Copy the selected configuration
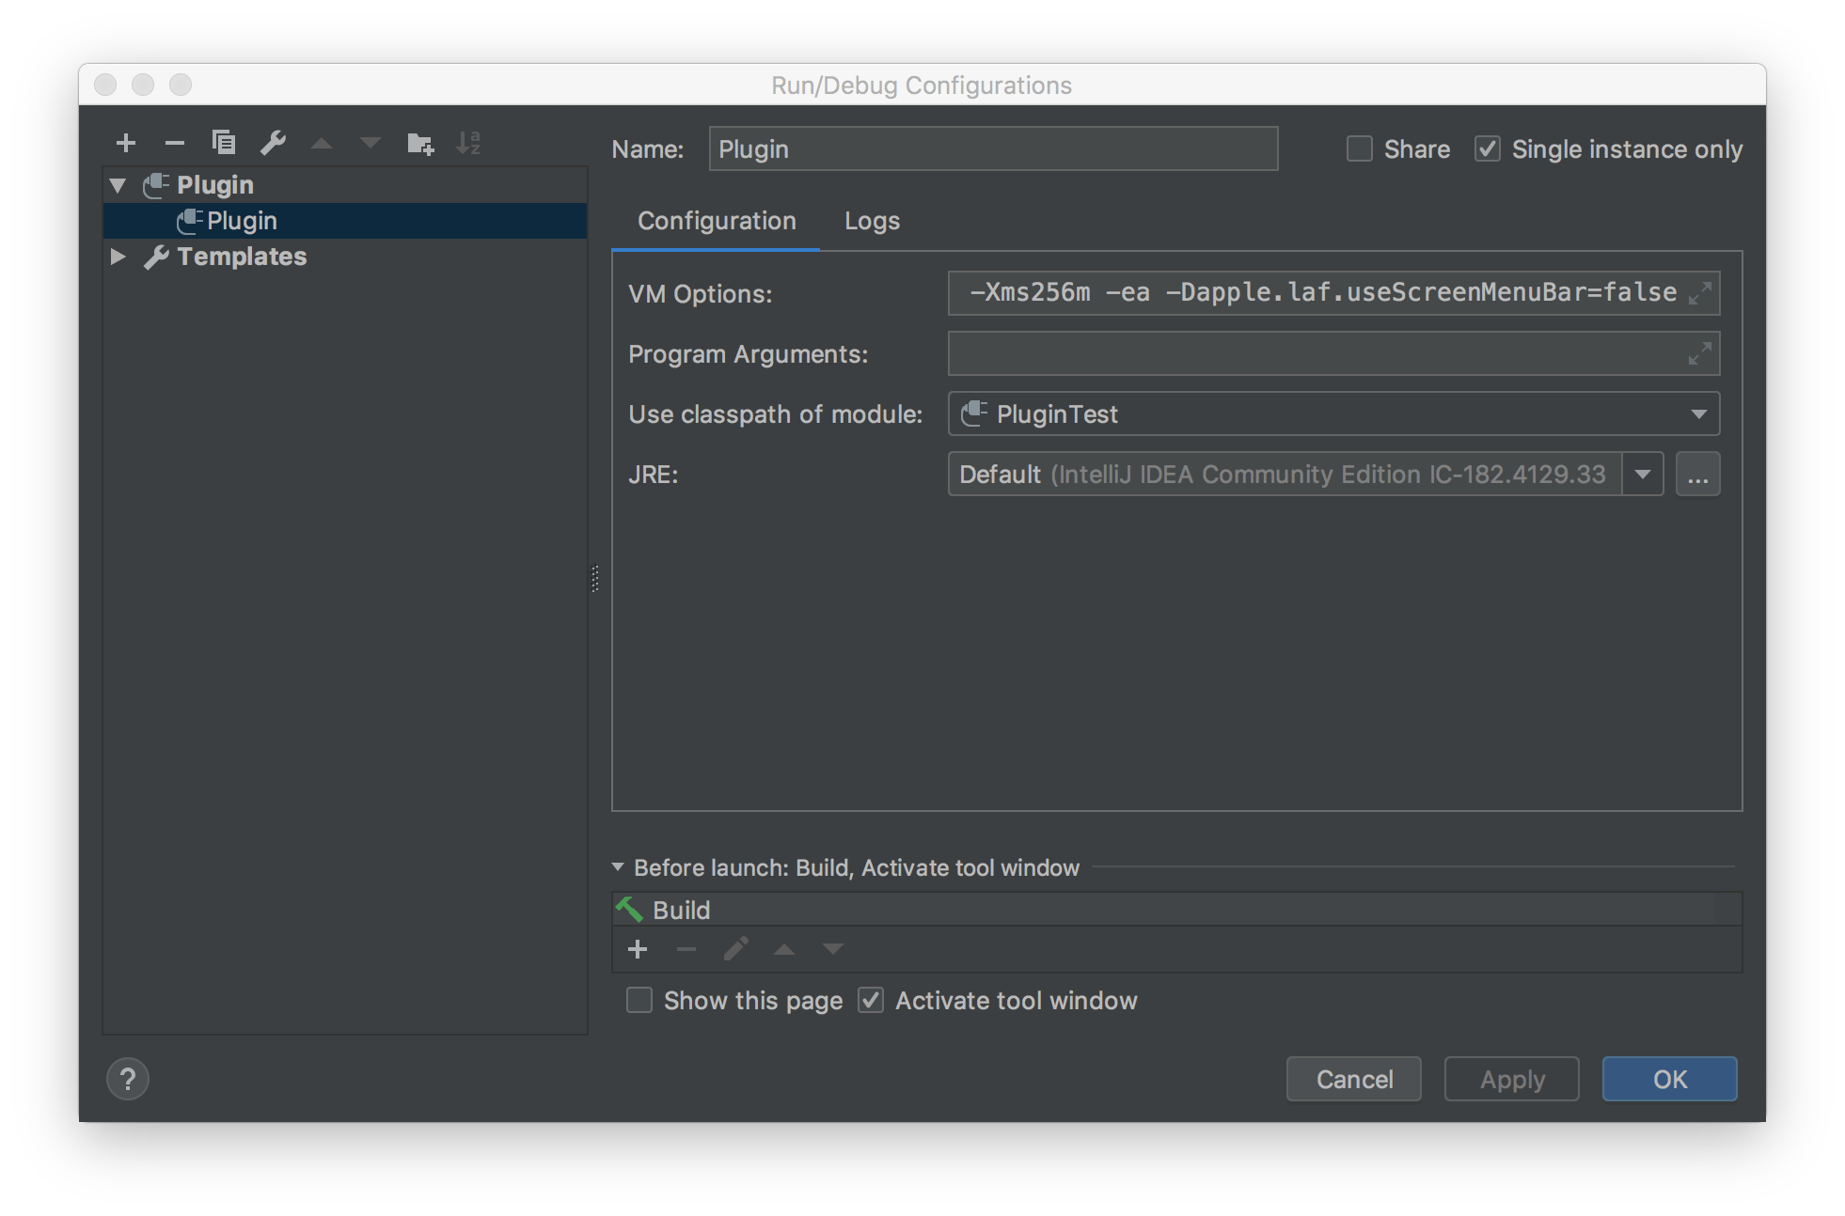The height and width of the screenshot is (1216, 1845). (x=224, y=143)
